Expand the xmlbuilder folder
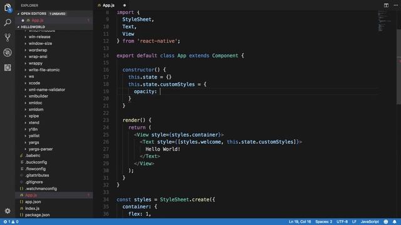The image size is (401, 225). tap(38, 96)
